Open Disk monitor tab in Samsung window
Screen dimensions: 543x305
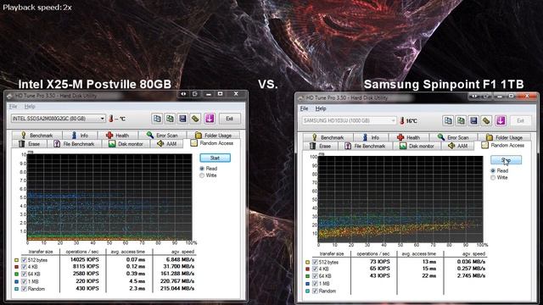(417, 146)
